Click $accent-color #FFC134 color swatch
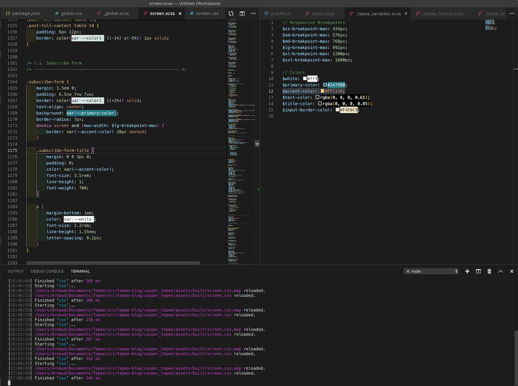518x386 pixels. pos(323,91)
